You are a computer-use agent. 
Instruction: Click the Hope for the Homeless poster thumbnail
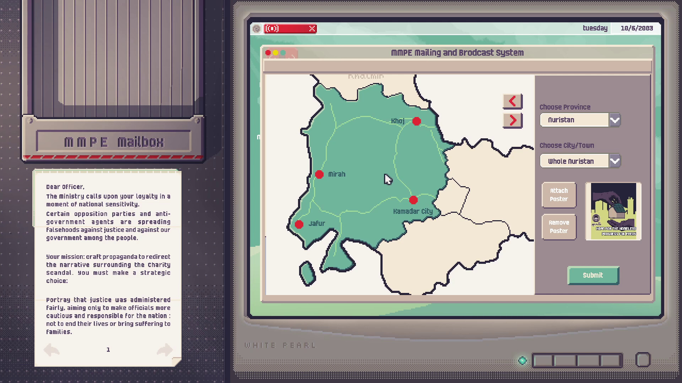[613, 212]
